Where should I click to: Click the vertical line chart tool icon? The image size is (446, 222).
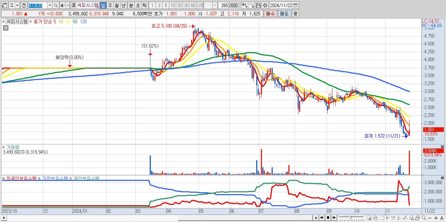(x=400, y=218)
